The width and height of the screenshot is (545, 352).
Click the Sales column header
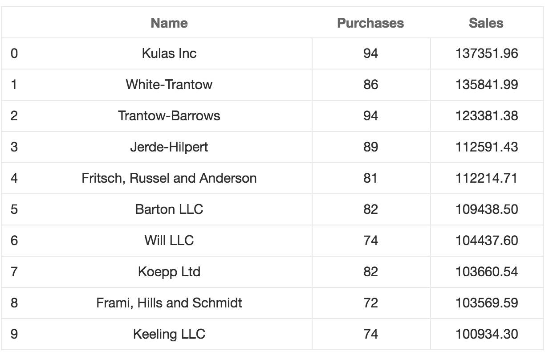pos(486,23)
